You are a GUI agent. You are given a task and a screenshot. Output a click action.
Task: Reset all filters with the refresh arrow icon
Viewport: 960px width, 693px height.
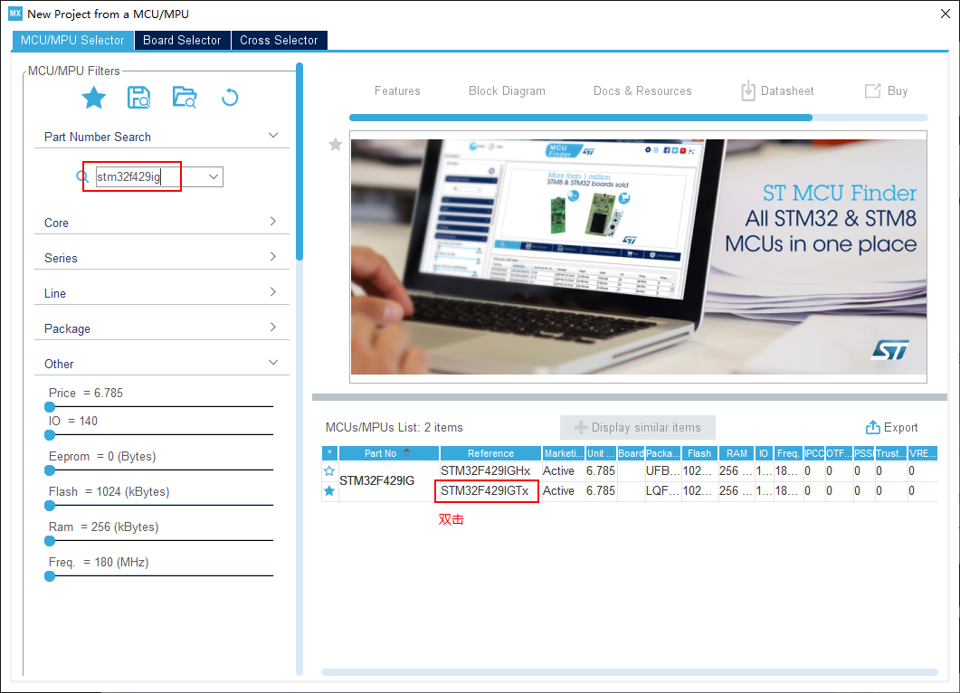click(x=230, y=98)
